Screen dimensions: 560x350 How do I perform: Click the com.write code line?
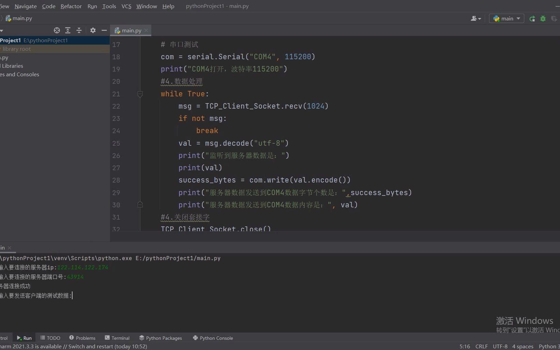coord(264,180)
